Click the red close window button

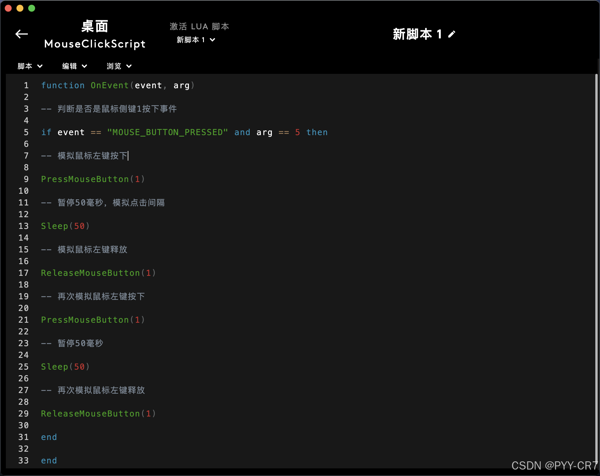click(x=8, y=8)
